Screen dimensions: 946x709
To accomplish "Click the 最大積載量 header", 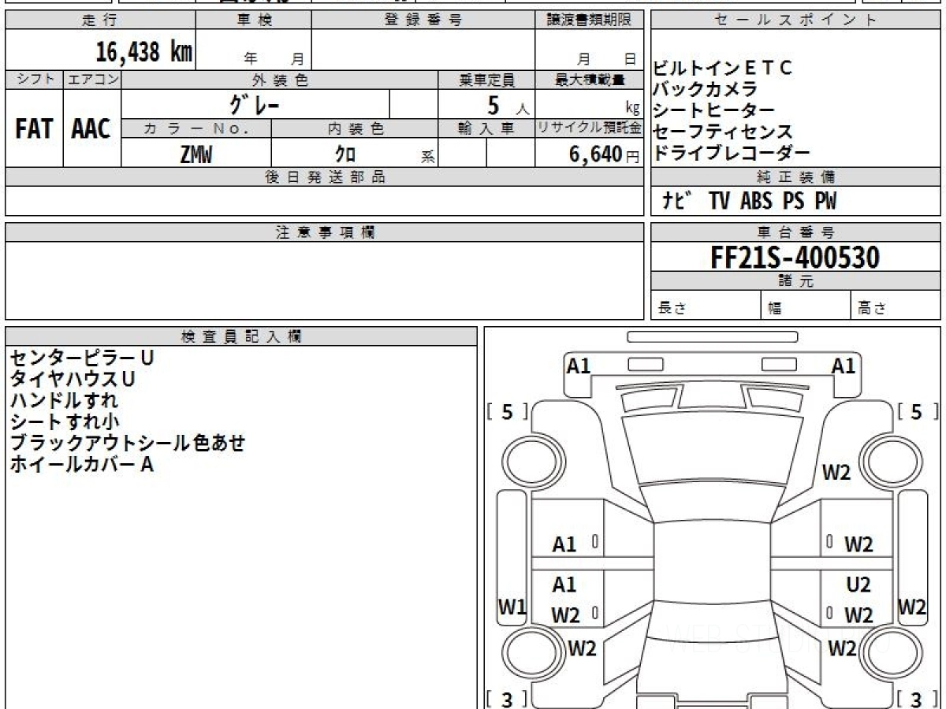I will [590, 80].
